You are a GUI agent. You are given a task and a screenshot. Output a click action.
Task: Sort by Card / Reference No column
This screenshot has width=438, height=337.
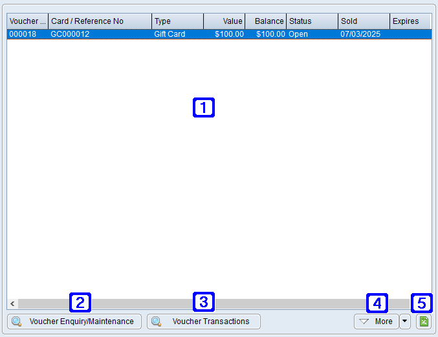tap(100, 21)
